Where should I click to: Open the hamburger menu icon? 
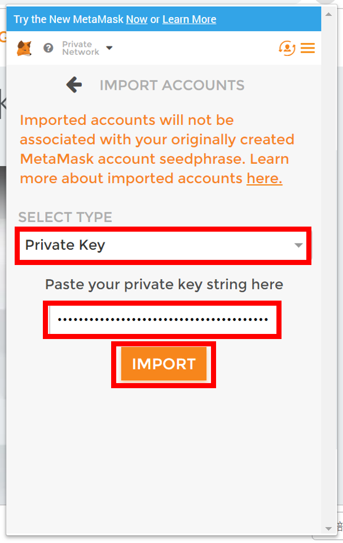[307, 48]
